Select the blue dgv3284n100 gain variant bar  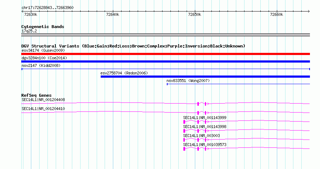point(165,61)
